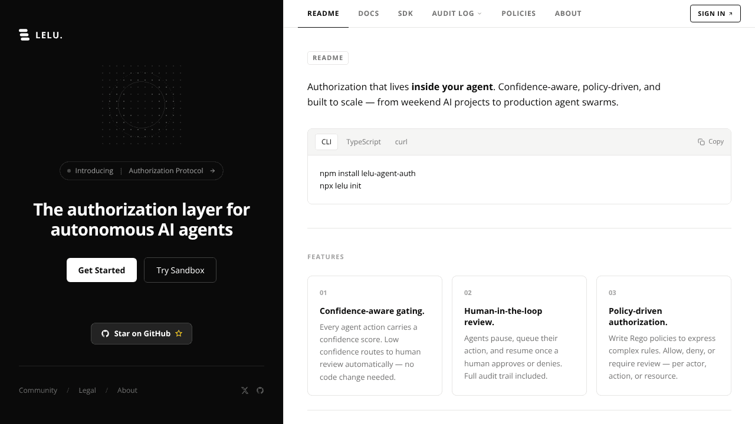
Task: Go to the Policies tab
Action: pos(518,14)
